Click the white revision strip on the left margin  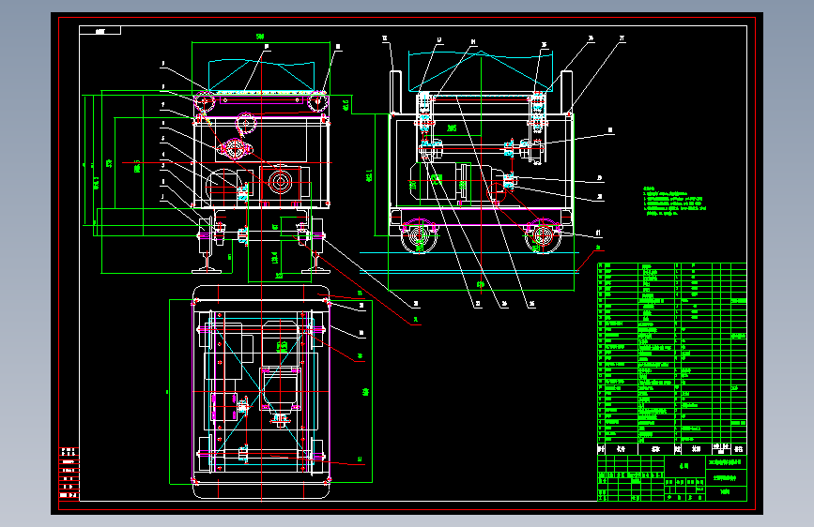coord(69,473)
